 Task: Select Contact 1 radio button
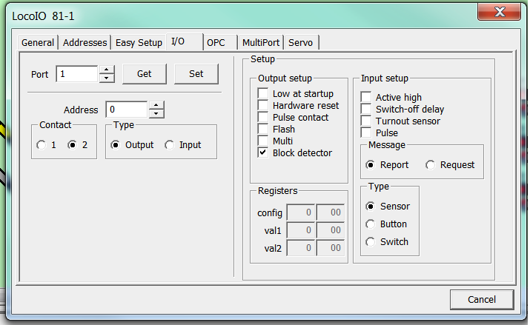click(x=41, y=145)
